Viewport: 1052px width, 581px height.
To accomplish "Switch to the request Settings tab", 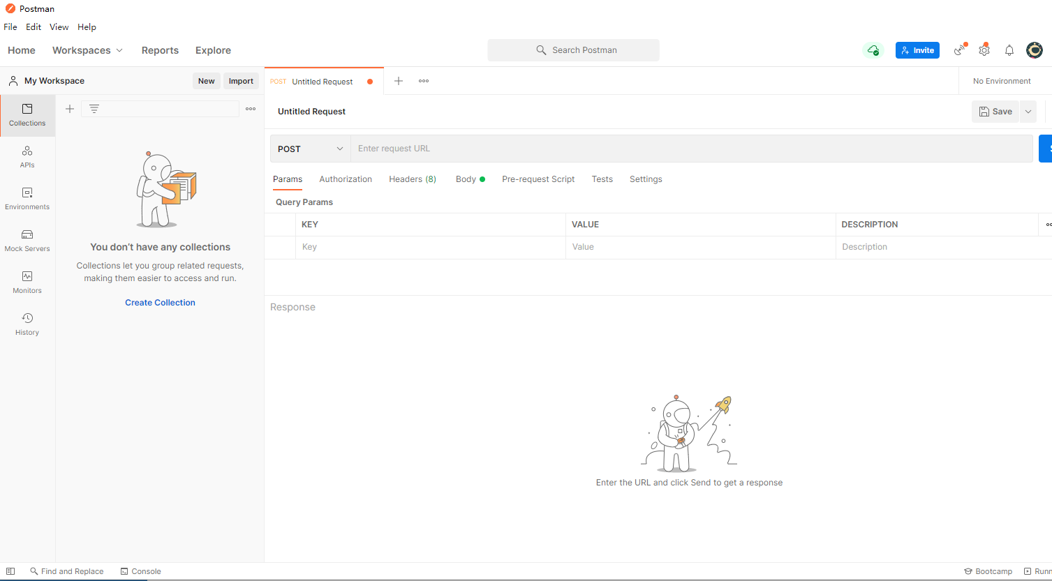I will point(646,179).
